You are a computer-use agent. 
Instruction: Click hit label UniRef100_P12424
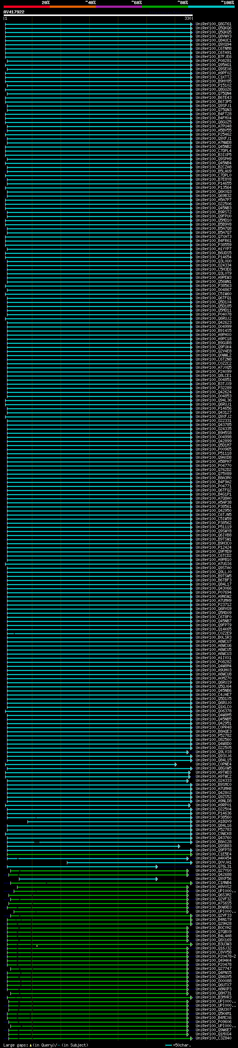(x=213, y=547)
